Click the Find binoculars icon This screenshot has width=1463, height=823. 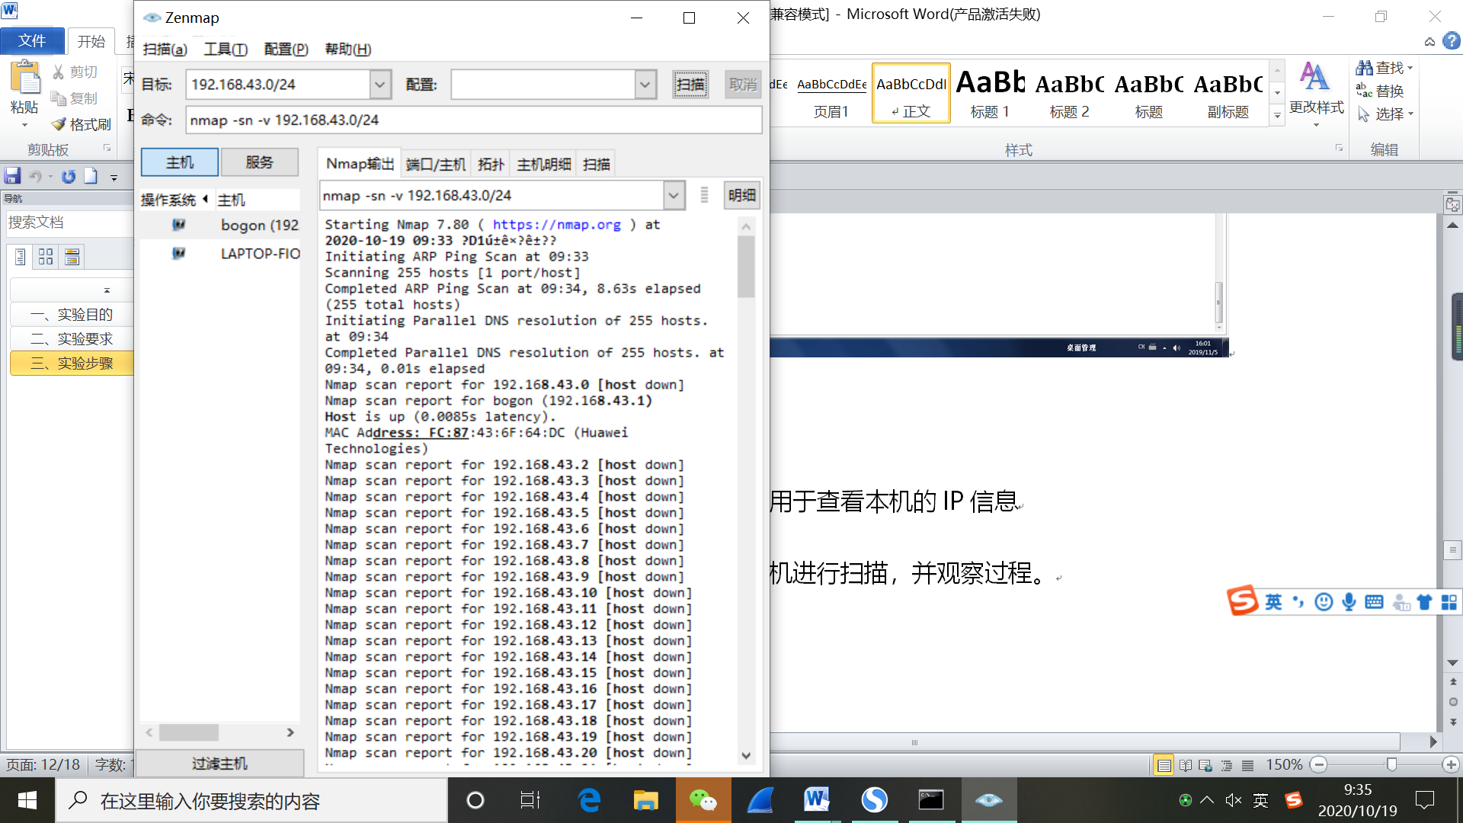click(1364, 68)
